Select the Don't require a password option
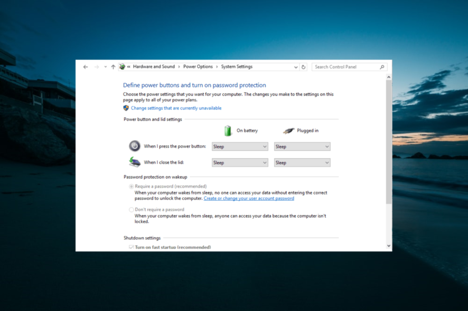 [x=130, y=209]
